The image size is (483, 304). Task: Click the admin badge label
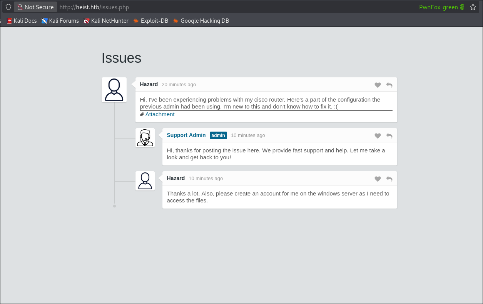(218, 135)
